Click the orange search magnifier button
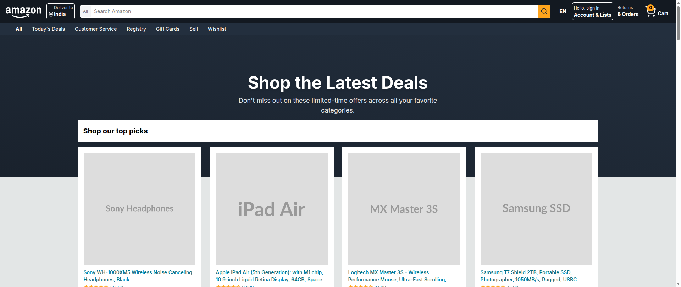 tap(544, 11)
